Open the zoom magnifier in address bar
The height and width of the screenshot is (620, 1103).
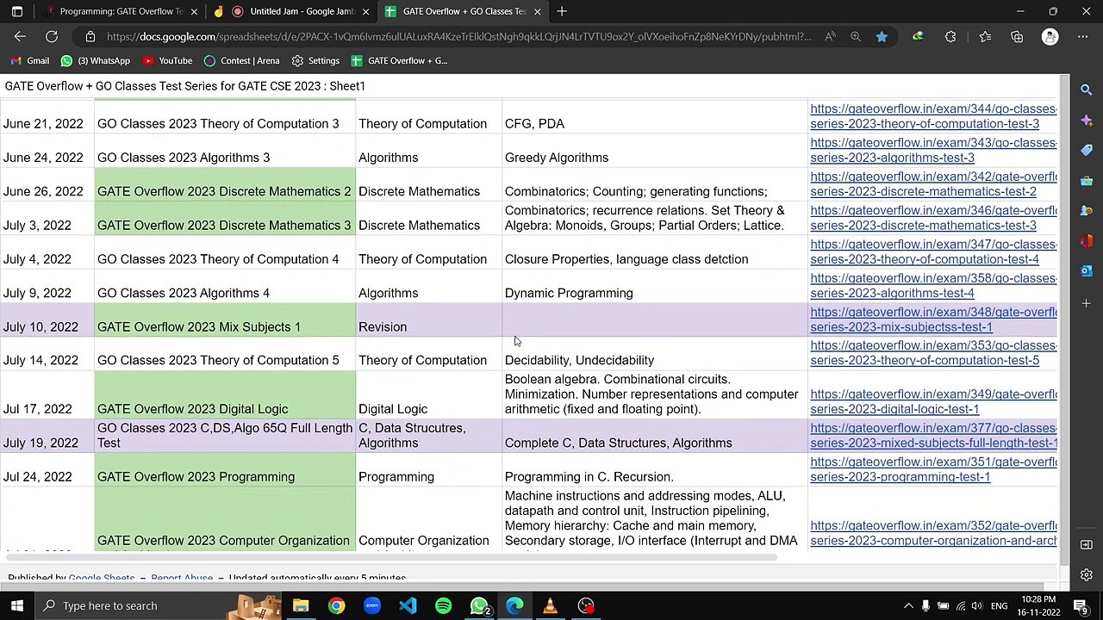coord(856,37)
